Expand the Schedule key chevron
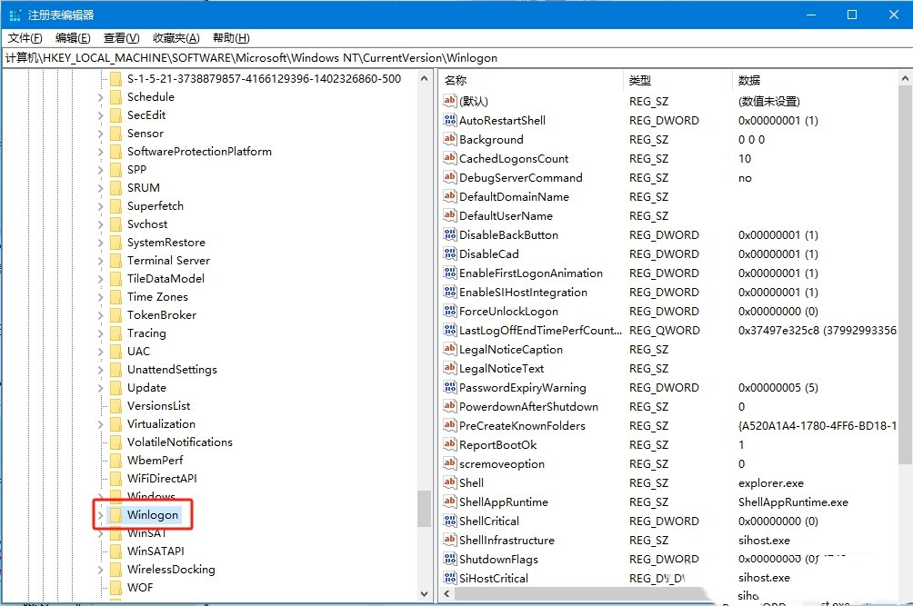 (x=100, y=96)
